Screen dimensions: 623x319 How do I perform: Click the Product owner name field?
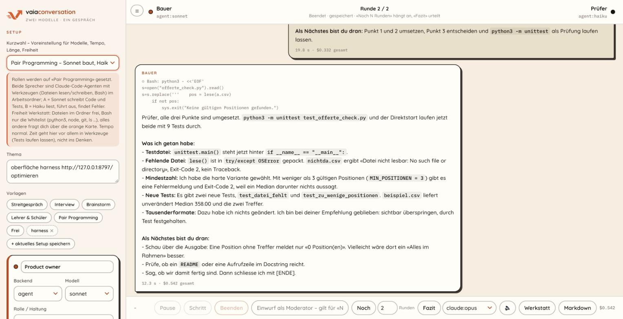tap(67, 267)
